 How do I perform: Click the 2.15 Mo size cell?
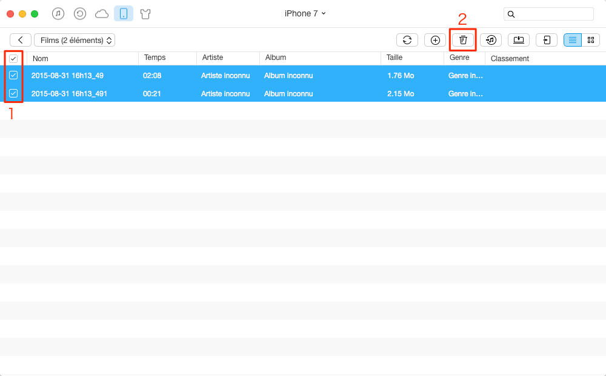click(401, 94)
